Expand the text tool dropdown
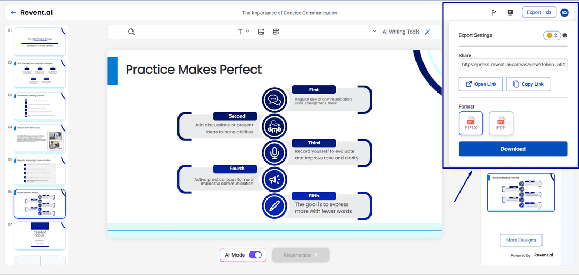Screen dimensions: 579x275 tap(243, 32)
